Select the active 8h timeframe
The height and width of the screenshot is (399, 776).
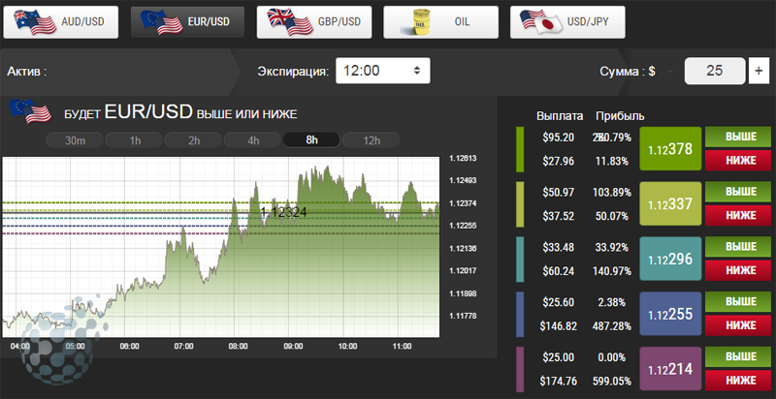click(x=311, y=139)
